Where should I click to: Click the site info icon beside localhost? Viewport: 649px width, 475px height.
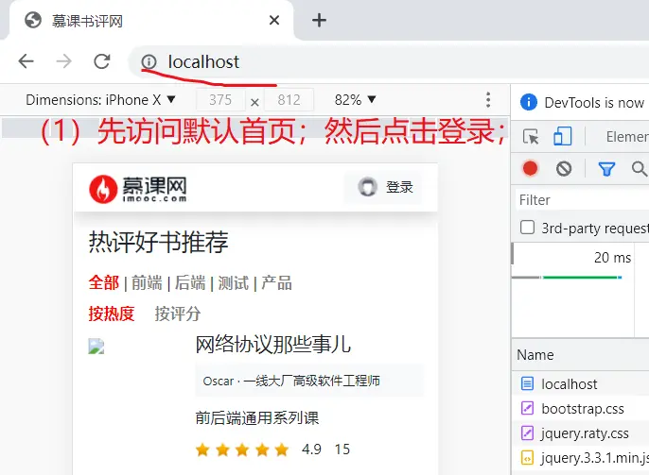coord(149,62)
